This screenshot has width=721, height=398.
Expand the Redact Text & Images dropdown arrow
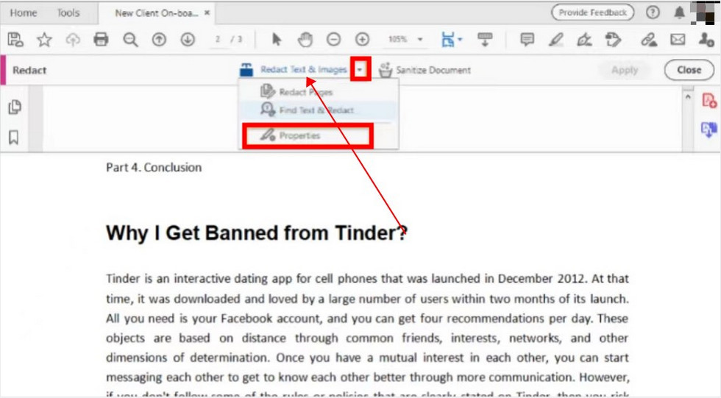coord(360,70)
